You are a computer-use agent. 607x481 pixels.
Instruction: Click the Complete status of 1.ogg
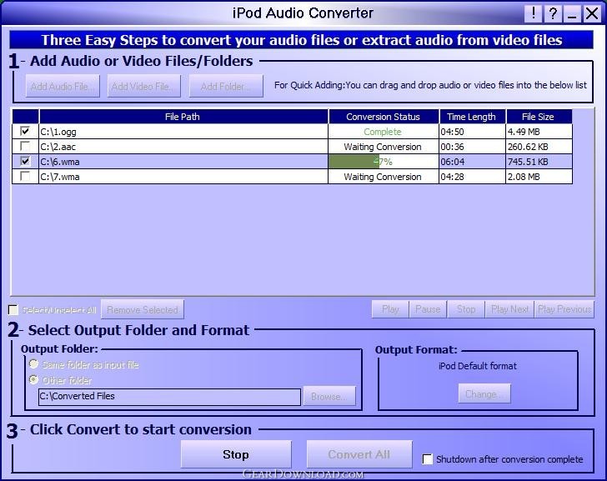(383, 132)
